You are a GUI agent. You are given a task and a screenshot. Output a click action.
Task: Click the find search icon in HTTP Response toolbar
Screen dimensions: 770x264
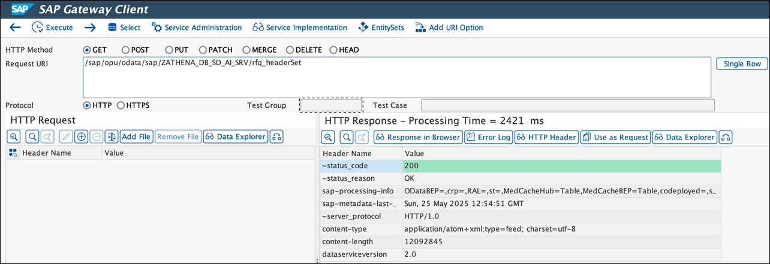(x=347, y=138)
